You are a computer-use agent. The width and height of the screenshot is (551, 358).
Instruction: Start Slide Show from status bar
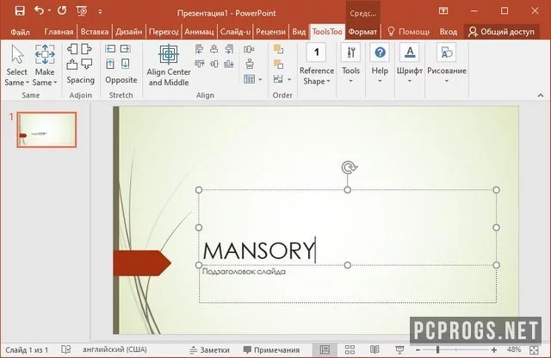(399, 349)
